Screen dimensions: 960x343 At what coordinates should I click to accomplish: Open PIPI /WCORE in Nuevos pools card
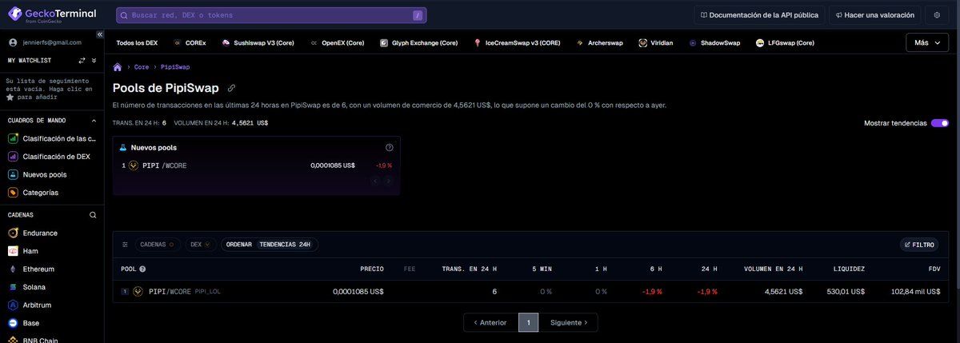pos(256,166)
